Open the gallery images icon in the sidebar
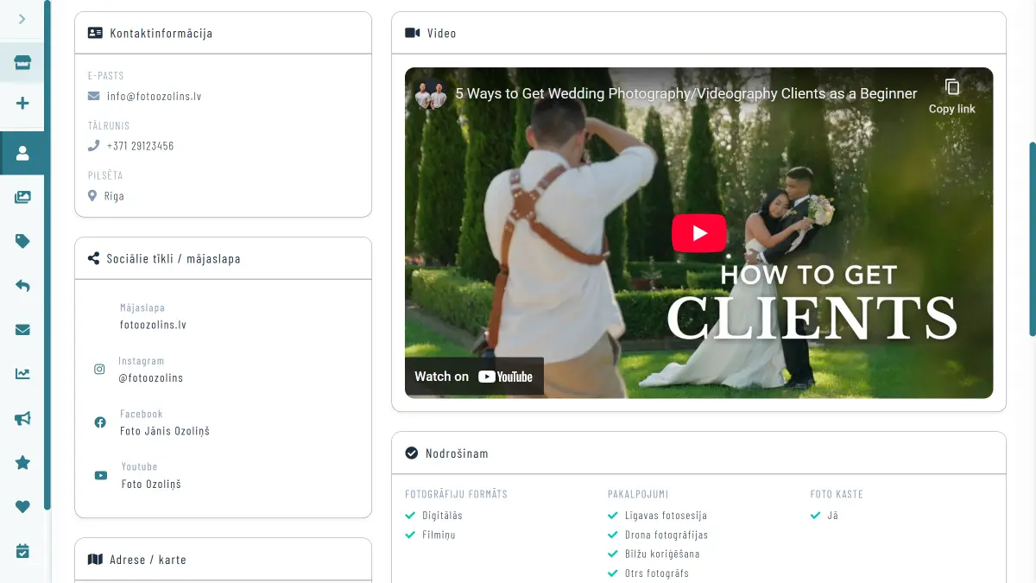1036x583 pixels. [22, 197]
